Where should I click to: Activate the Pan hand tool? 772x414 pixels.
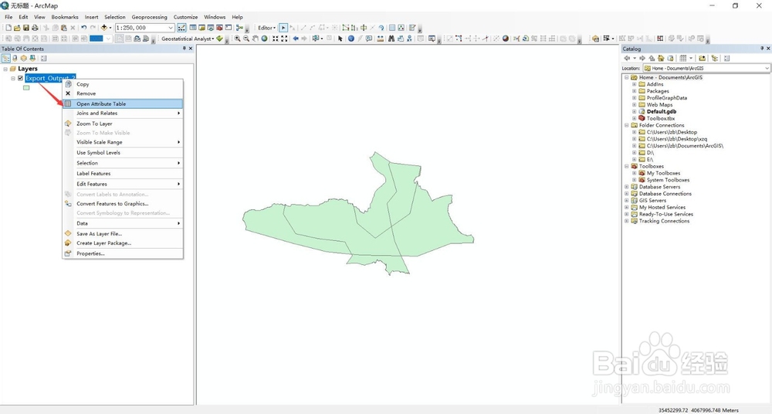pyautogui.click(x=255, y=39)
